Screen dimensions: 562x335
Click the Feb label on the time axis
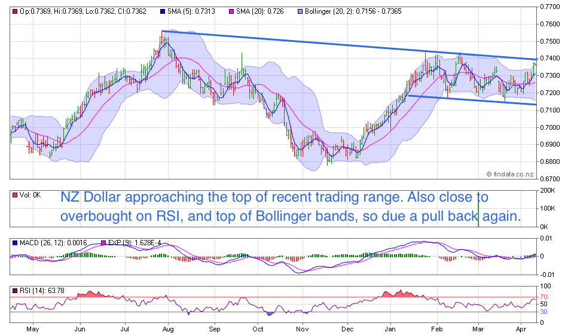pyautogui.click(x=437, y=329)
